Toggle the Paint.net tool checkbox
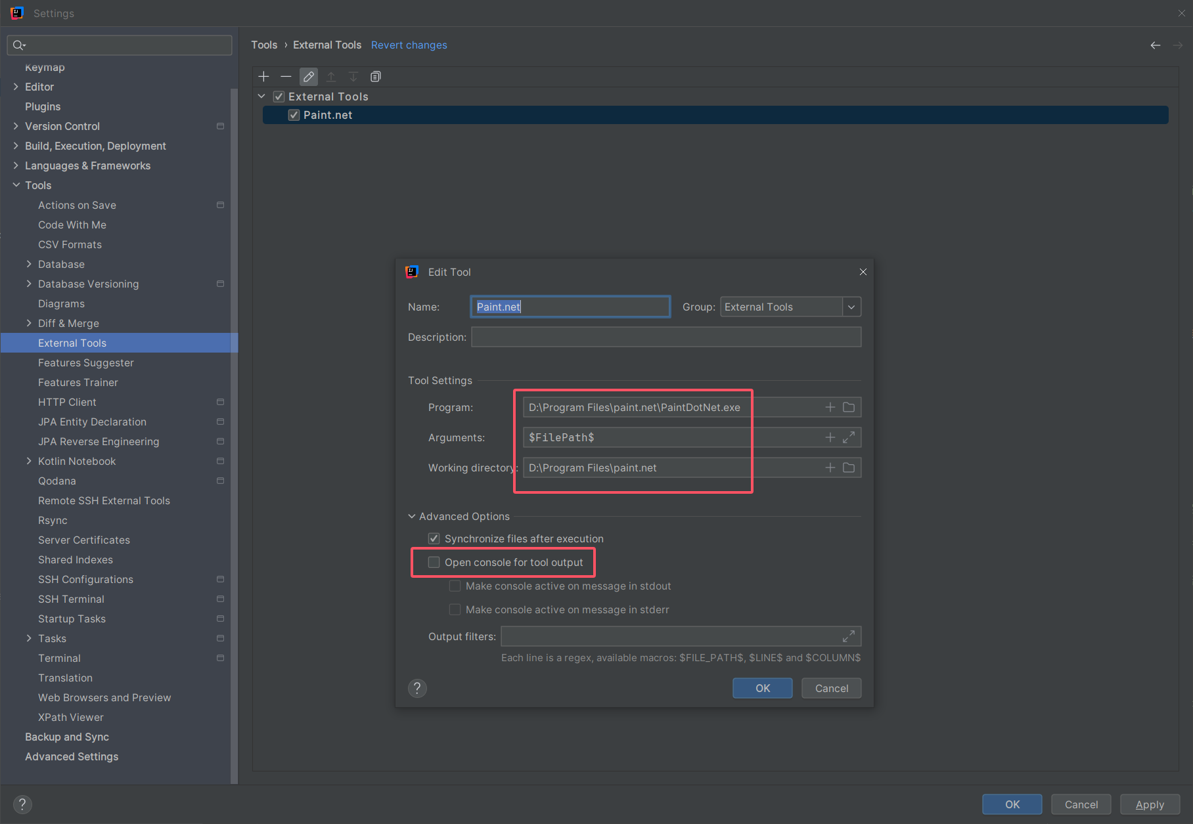This screenshot has height=824, width=1193. 294,115
